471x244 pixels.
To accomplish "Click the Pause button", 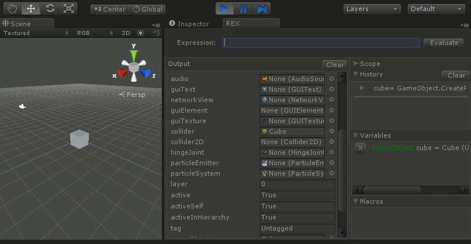I will [x=243, y=8].
